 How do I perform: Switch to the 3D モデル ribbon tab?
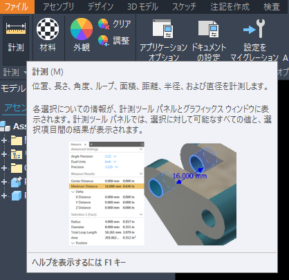point(143,7)
